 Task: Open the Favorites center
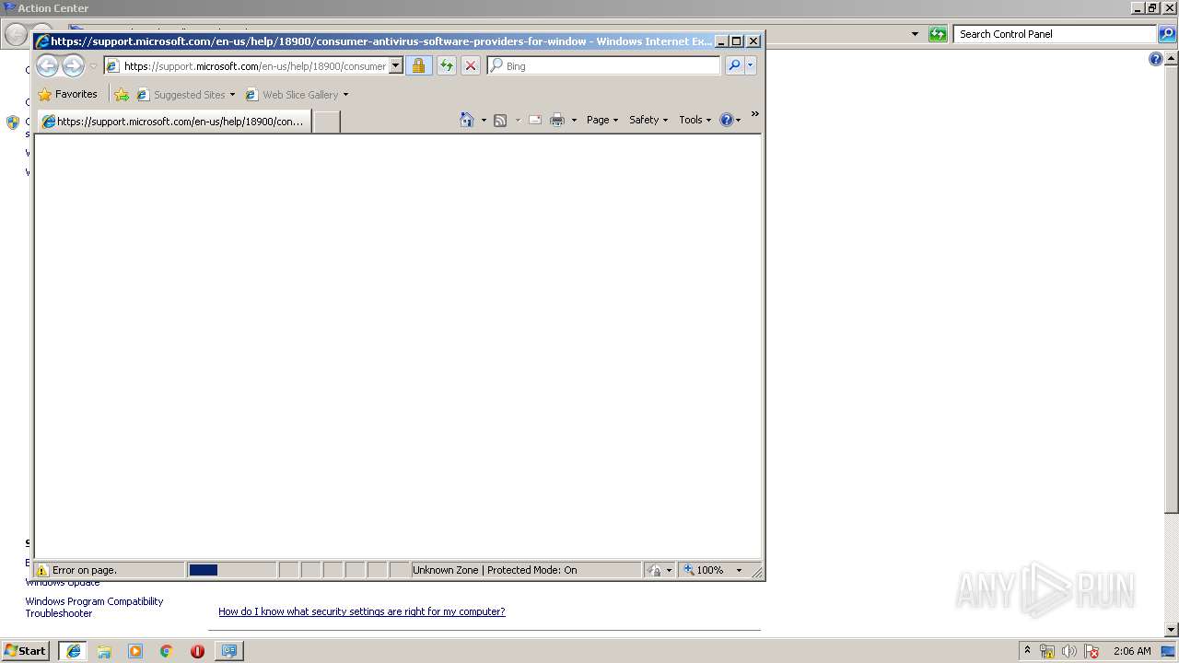point(67,94)
